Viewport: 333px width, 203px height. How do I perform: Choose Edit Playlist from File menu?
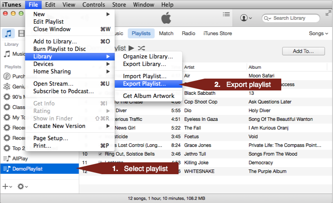(x=70, y=22)
